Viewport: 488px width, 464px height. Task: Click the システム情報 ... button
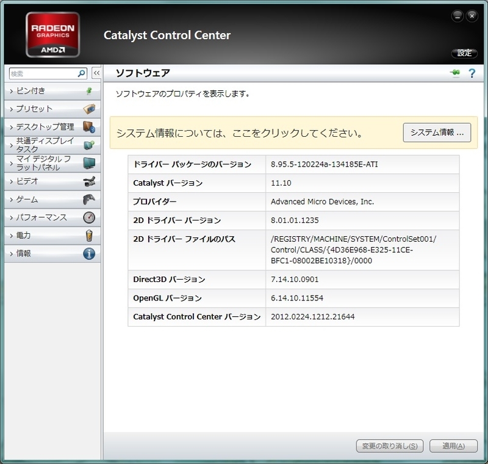tap(437, 132)
